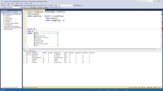Image resolution: width=163 pixels, height=91 pixels.
Task: Expand the Management folder node
Action: [3, 25]
